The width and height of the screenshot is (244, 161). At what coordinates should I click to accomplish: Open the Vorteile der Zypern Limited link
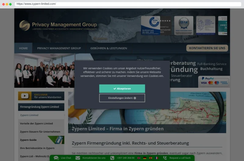tap(36, 123)
